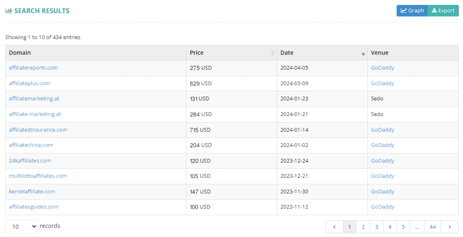Open the affiliatechina.com link

(x=31, y=145)
